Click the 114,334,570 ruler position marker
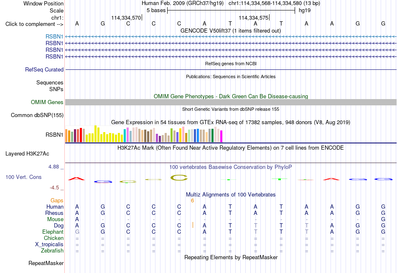 point(126,18)
